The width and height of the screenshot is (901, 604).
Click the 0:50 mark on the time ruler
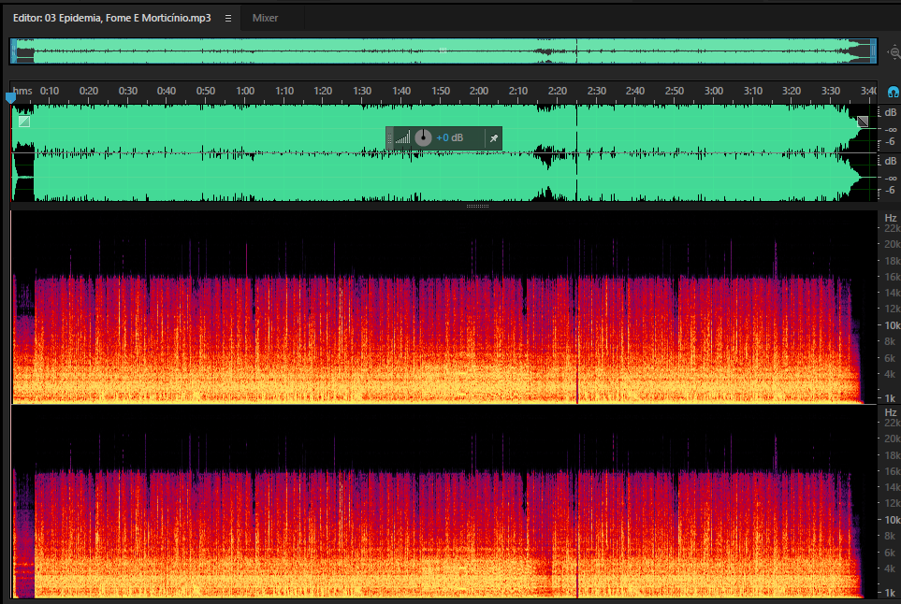[206, 91]
